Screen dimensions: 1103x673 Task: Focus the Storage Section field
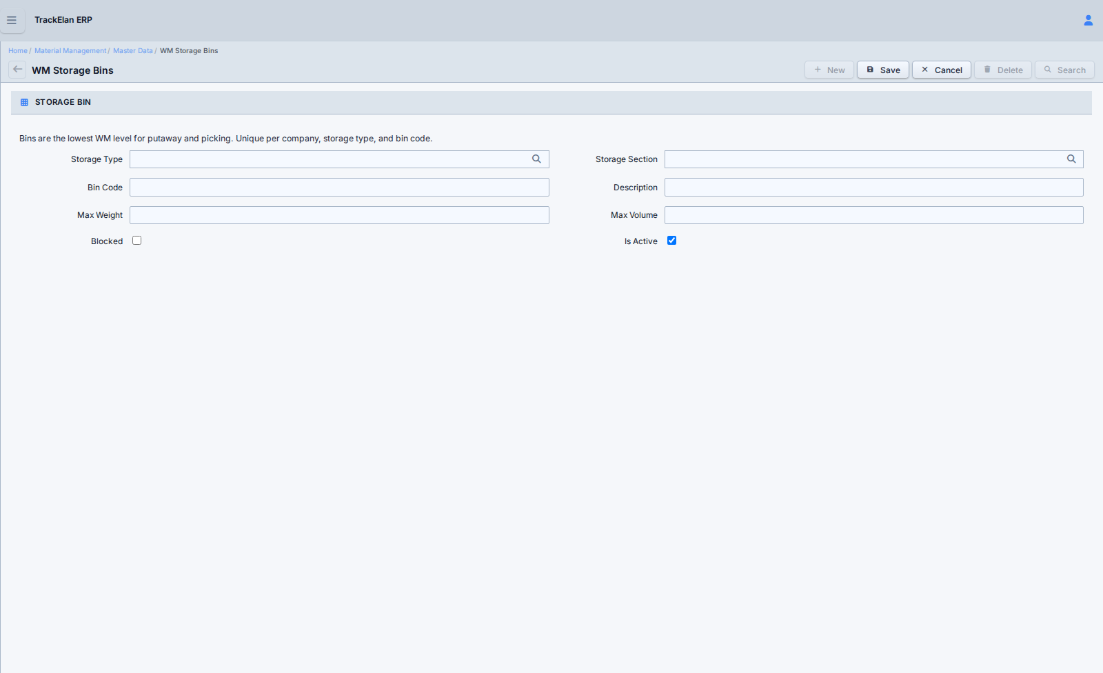[x=874, y=159]
